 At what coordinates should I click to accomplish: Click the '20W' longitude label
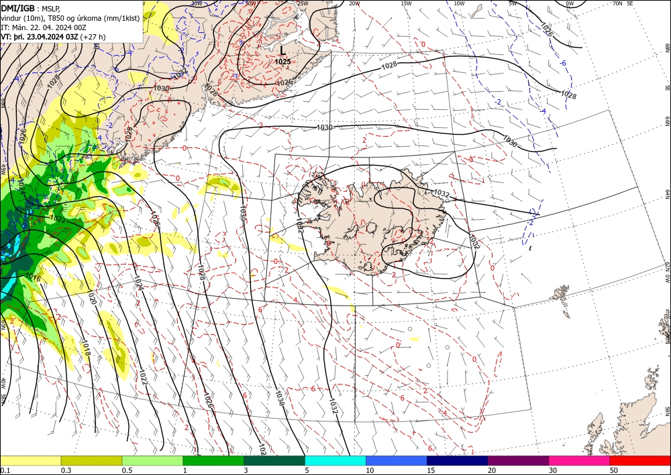[354, 3]
